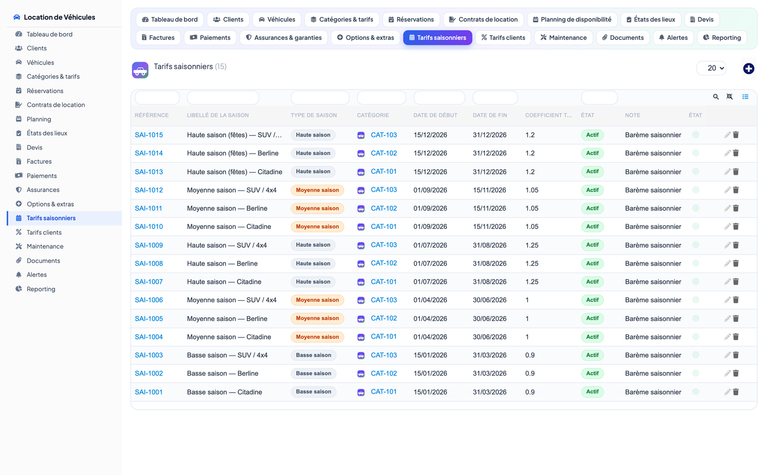
Task: Open the CAT-103 category link for SAI-1006
Action: [384, 300]
